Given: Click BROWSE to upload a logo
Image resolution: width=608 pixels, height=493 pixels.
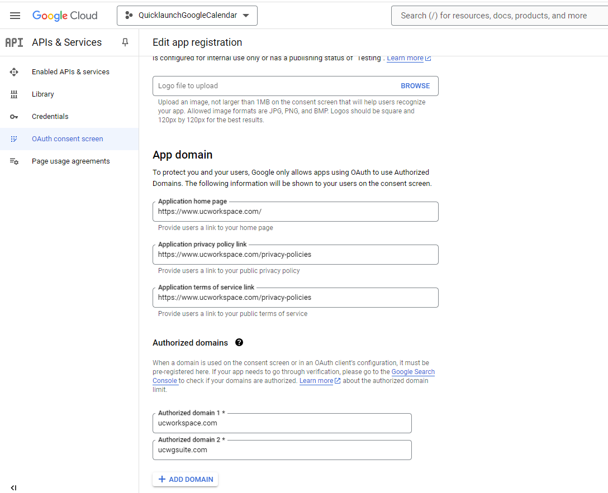Looking at the screenshot, I should (415, 86).
